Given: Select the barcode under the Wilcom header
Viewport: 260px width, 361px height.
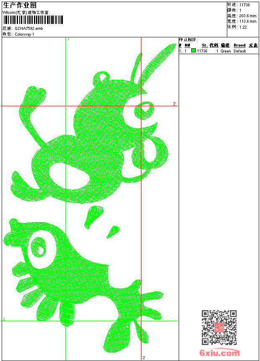Looking at the screenshot, I should pyautogui.click(x=33, y=20).
